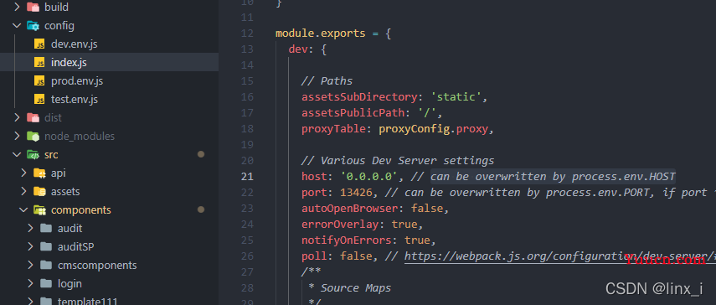Viewport: 716px width, 305px height.
Task: Click line number 21 in gutter
Action: point(247,177)
